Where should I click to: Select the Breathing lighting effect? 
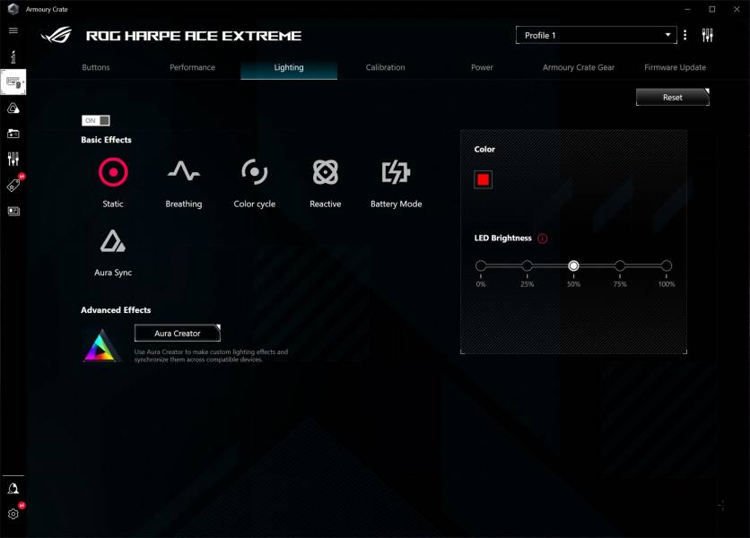[x=184, y=183]
